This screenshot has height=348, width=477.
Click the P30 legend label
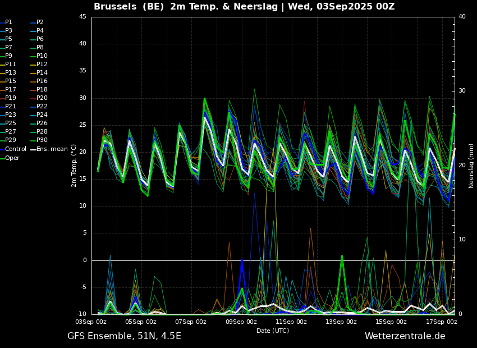pos(42,140)
